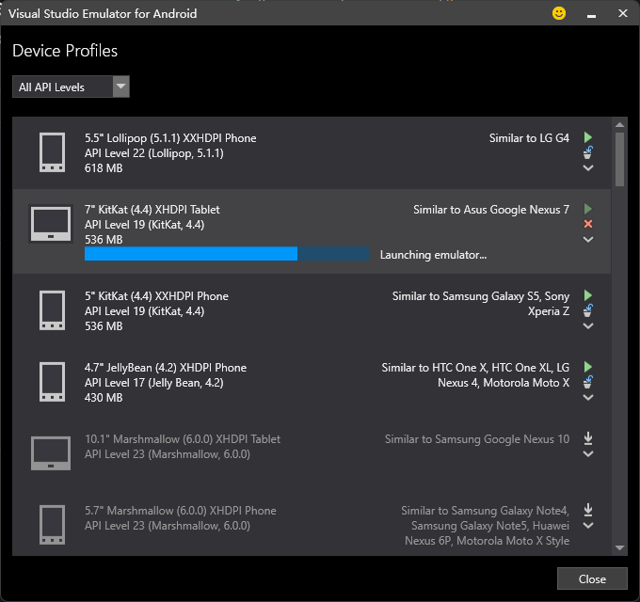Cancel launching the 7" KitKat Tablet emulator

pyautogui.click(x=587, y=224)
